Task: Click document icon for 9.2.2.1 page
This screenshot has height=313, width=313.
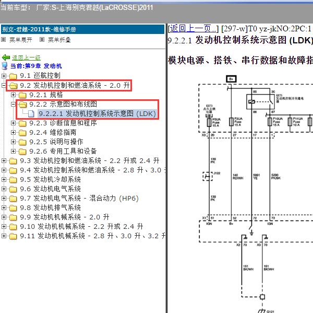Action: 31,113
